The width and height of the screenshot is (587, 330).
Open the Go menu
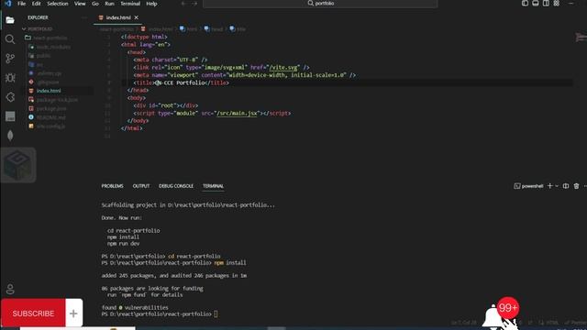[95, 4]
